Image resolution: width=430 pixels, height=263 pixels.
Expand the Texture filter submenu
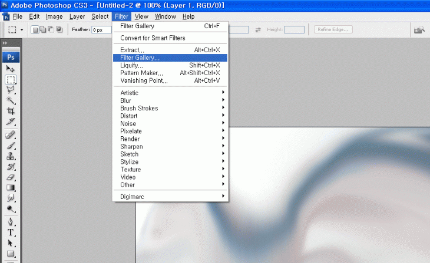click(170, 170)
